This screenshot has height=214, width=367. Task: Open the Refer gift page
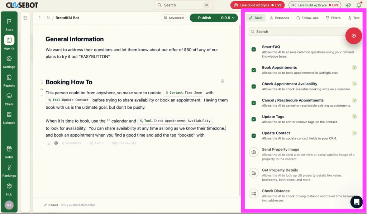[9, 152]
